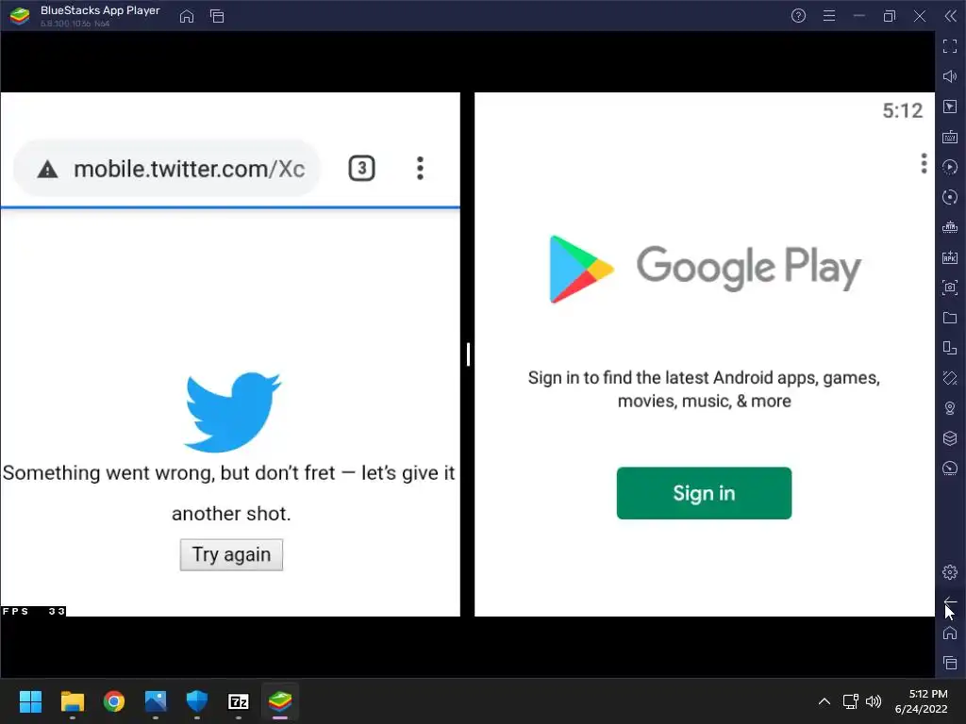Viewport: 966px width, 724px height.
Task: Open the media folder icon in sidebar
Action: click(x=950, y=318)
